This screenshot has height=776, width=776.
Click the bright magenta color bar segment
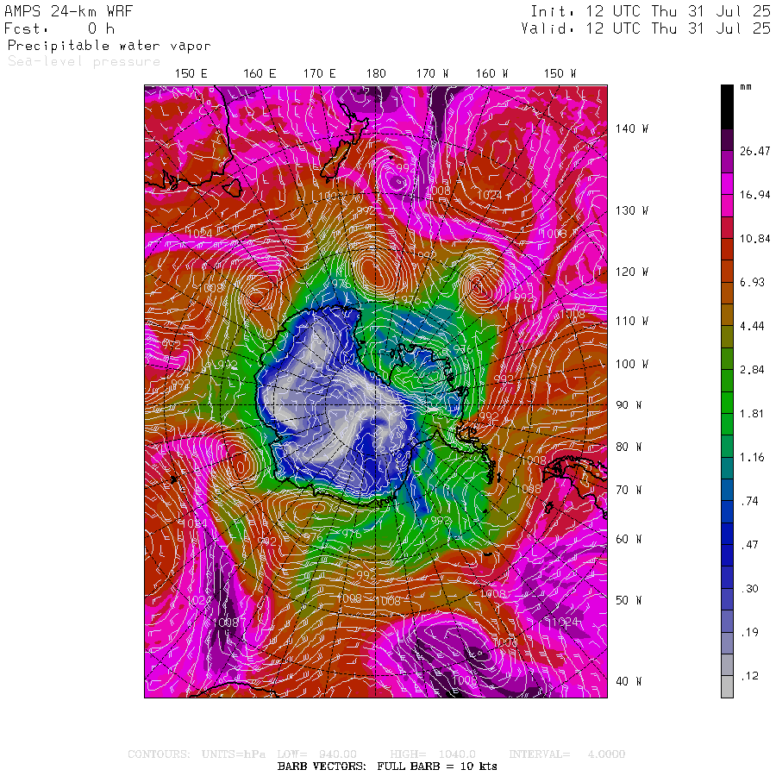[x=727, y=184]
